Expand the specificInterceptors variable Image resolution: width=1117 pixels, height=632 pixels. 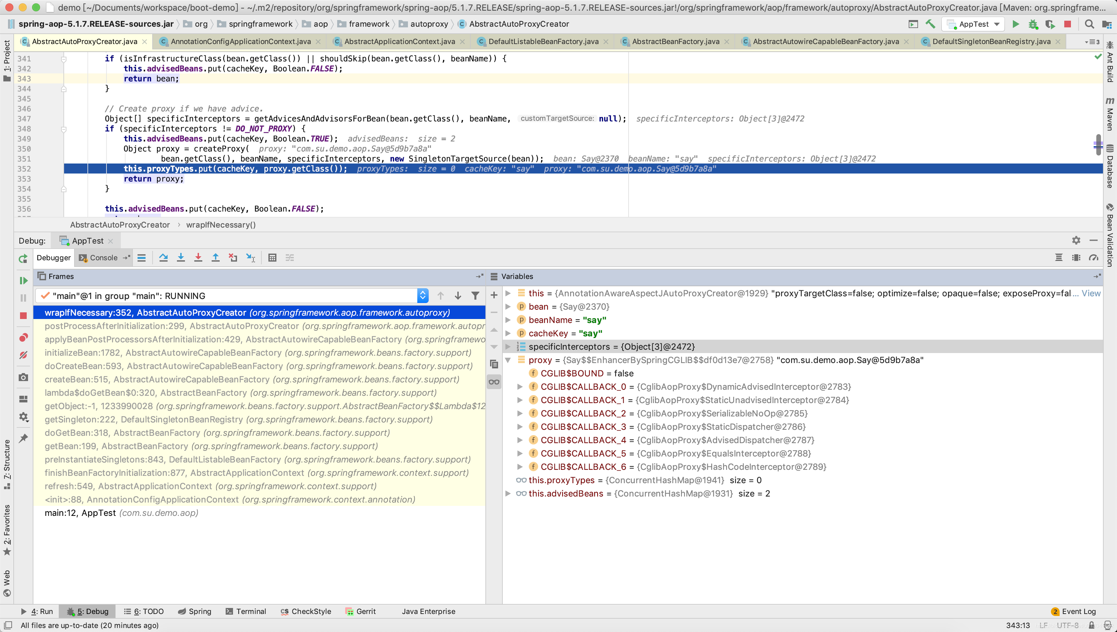[x=507, y=347]
